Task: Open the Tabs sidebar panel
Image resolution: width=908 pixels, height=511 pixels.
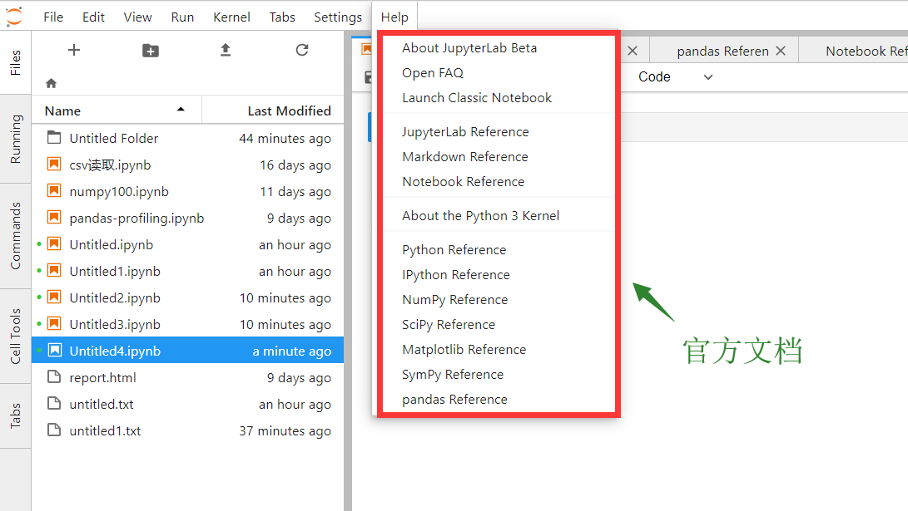Action: [16, 415]
